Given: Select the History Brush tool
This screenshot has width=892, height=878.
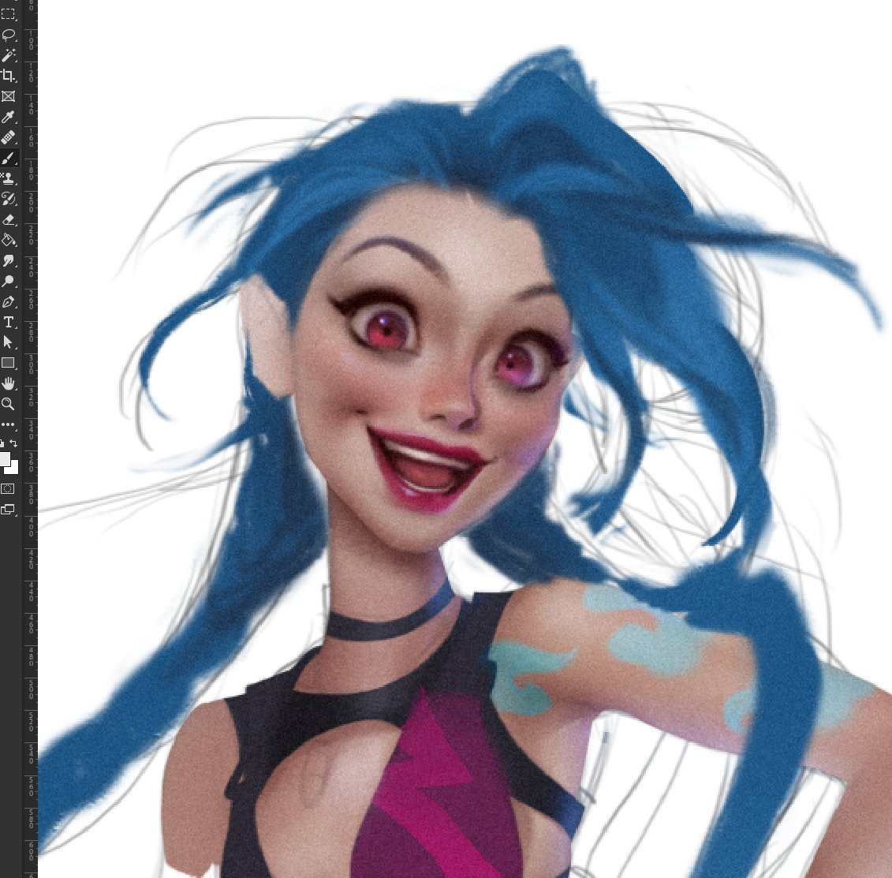Looking at the screenshot, I should click(8, 199).
